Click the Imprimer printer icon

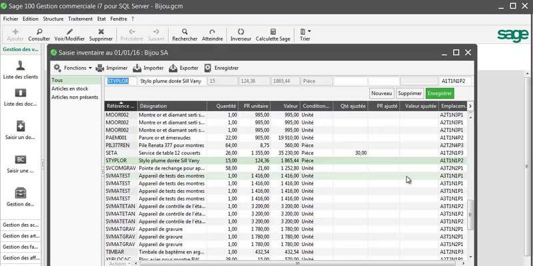[100, 68]
